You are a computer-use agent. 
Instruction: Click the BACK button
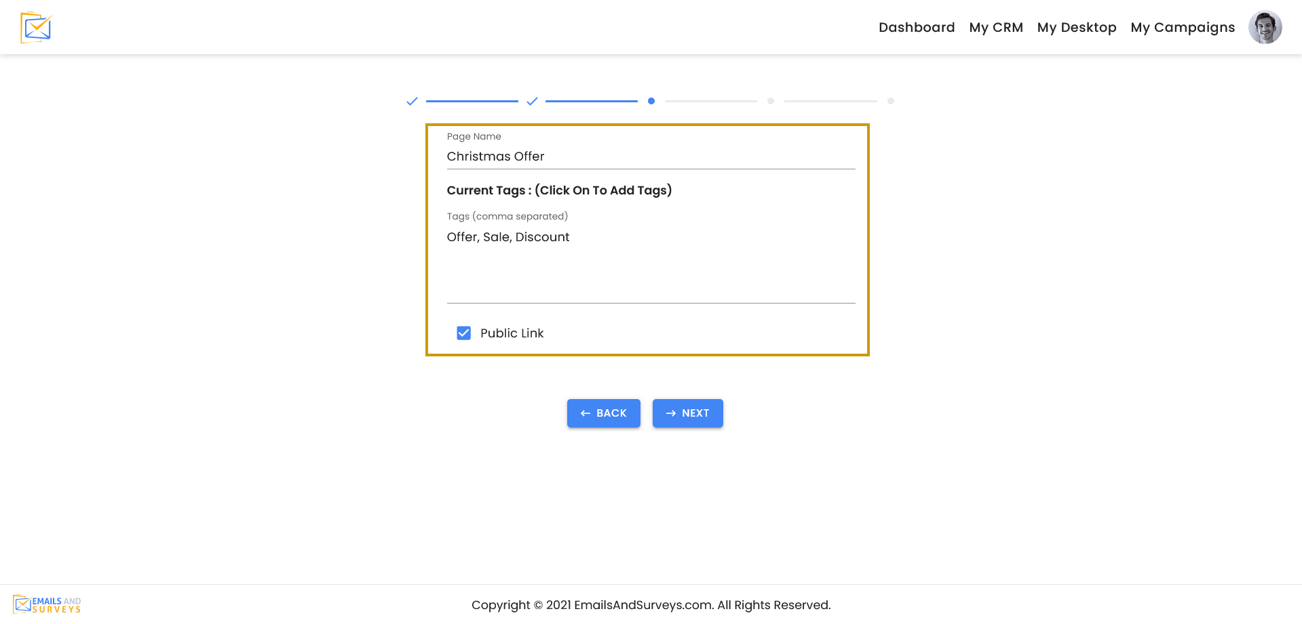(x=603, y=413)
